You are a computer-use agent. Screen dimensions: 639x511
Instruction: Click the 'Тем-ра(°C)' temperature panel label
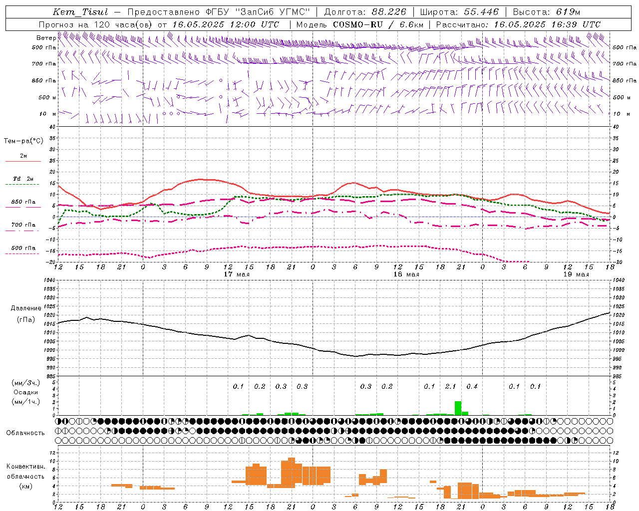point(23,141)
